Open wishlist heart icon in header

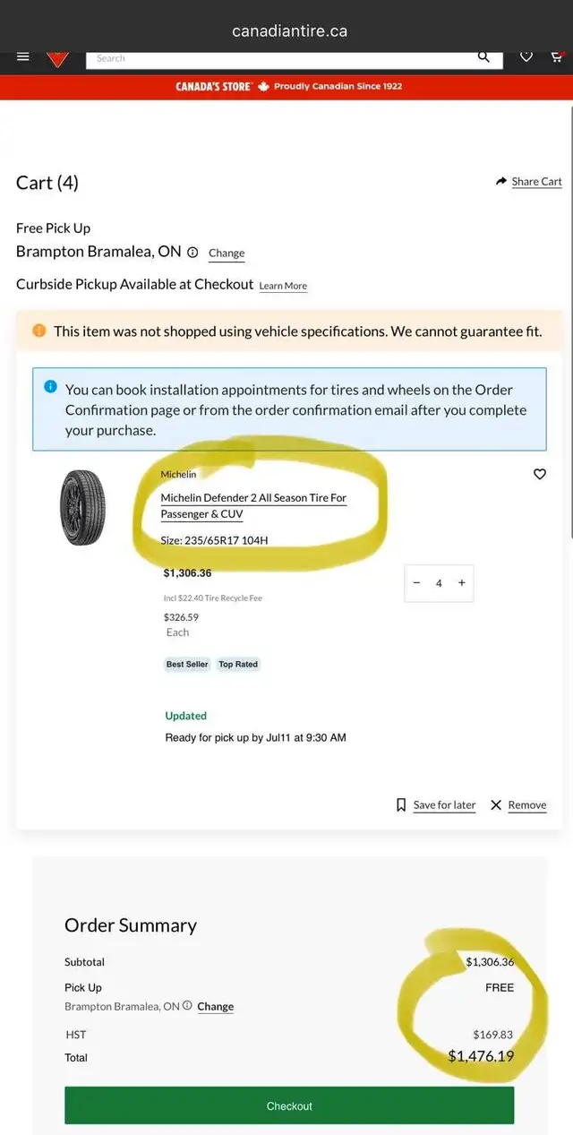tap(526, 56)
